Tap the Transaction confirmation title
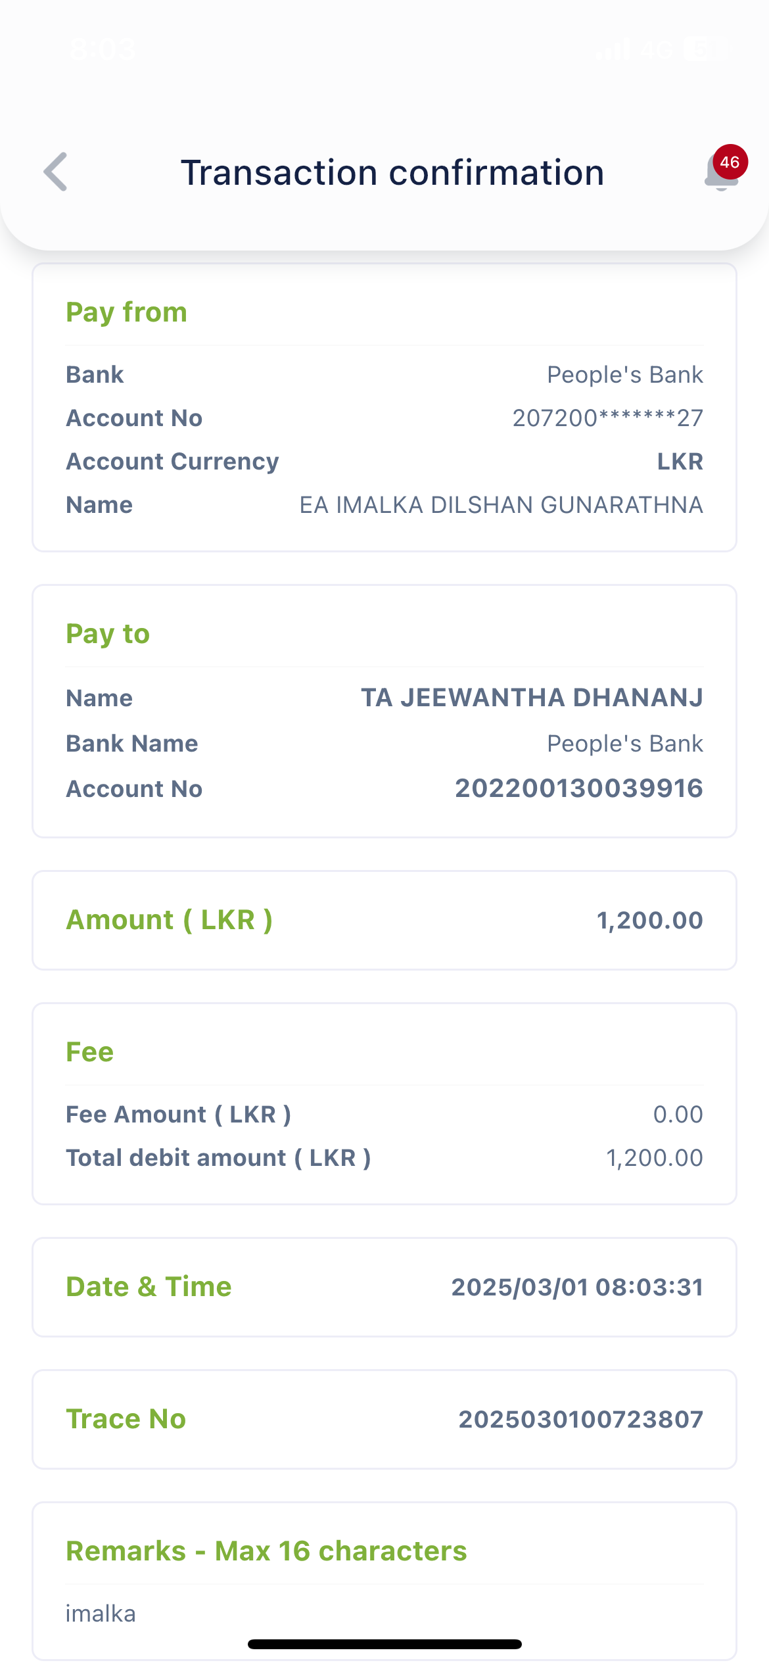Viewport: 769px width, 1665px height. coord(392,173)
